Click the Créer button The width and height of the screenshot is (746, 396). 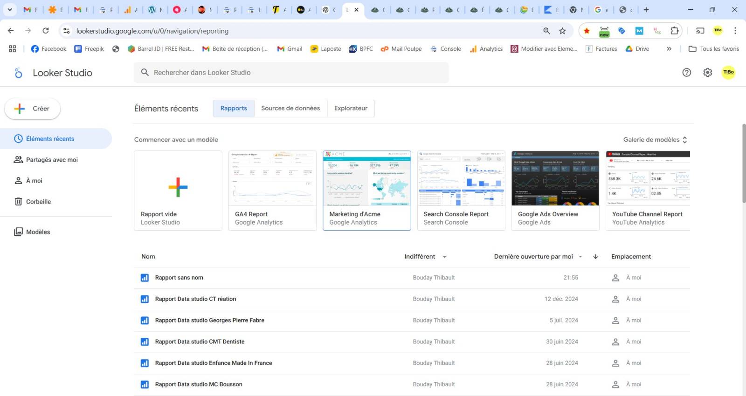click(x=32, y=109)
